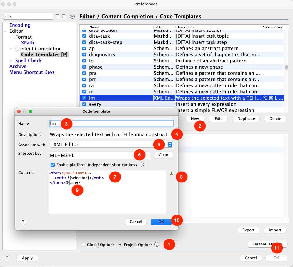
Task: Disable platform-independent shortcut keys checkbox
Action: [53, 165]
